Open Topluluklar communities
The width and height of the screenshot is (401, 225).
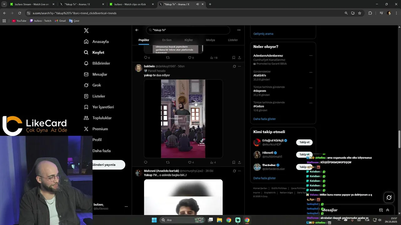(98, 118)
